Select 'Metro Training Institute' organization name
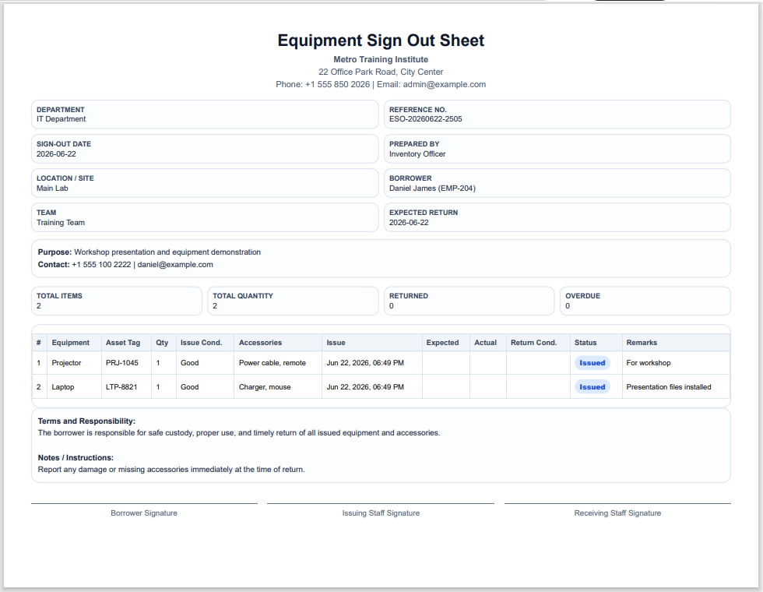The image size is (763, 592). (381, 59)
